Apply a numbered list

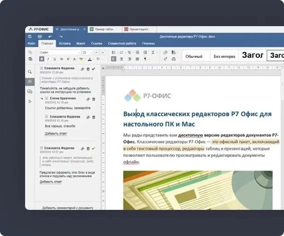click(121, 52)
